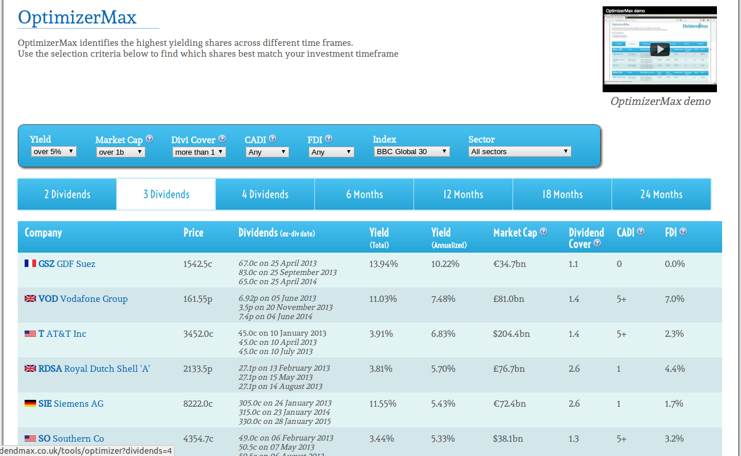The image size is (741, 456).
Task: Click the Divi Cover filter help icon
Action: click(x=222, y=139)
